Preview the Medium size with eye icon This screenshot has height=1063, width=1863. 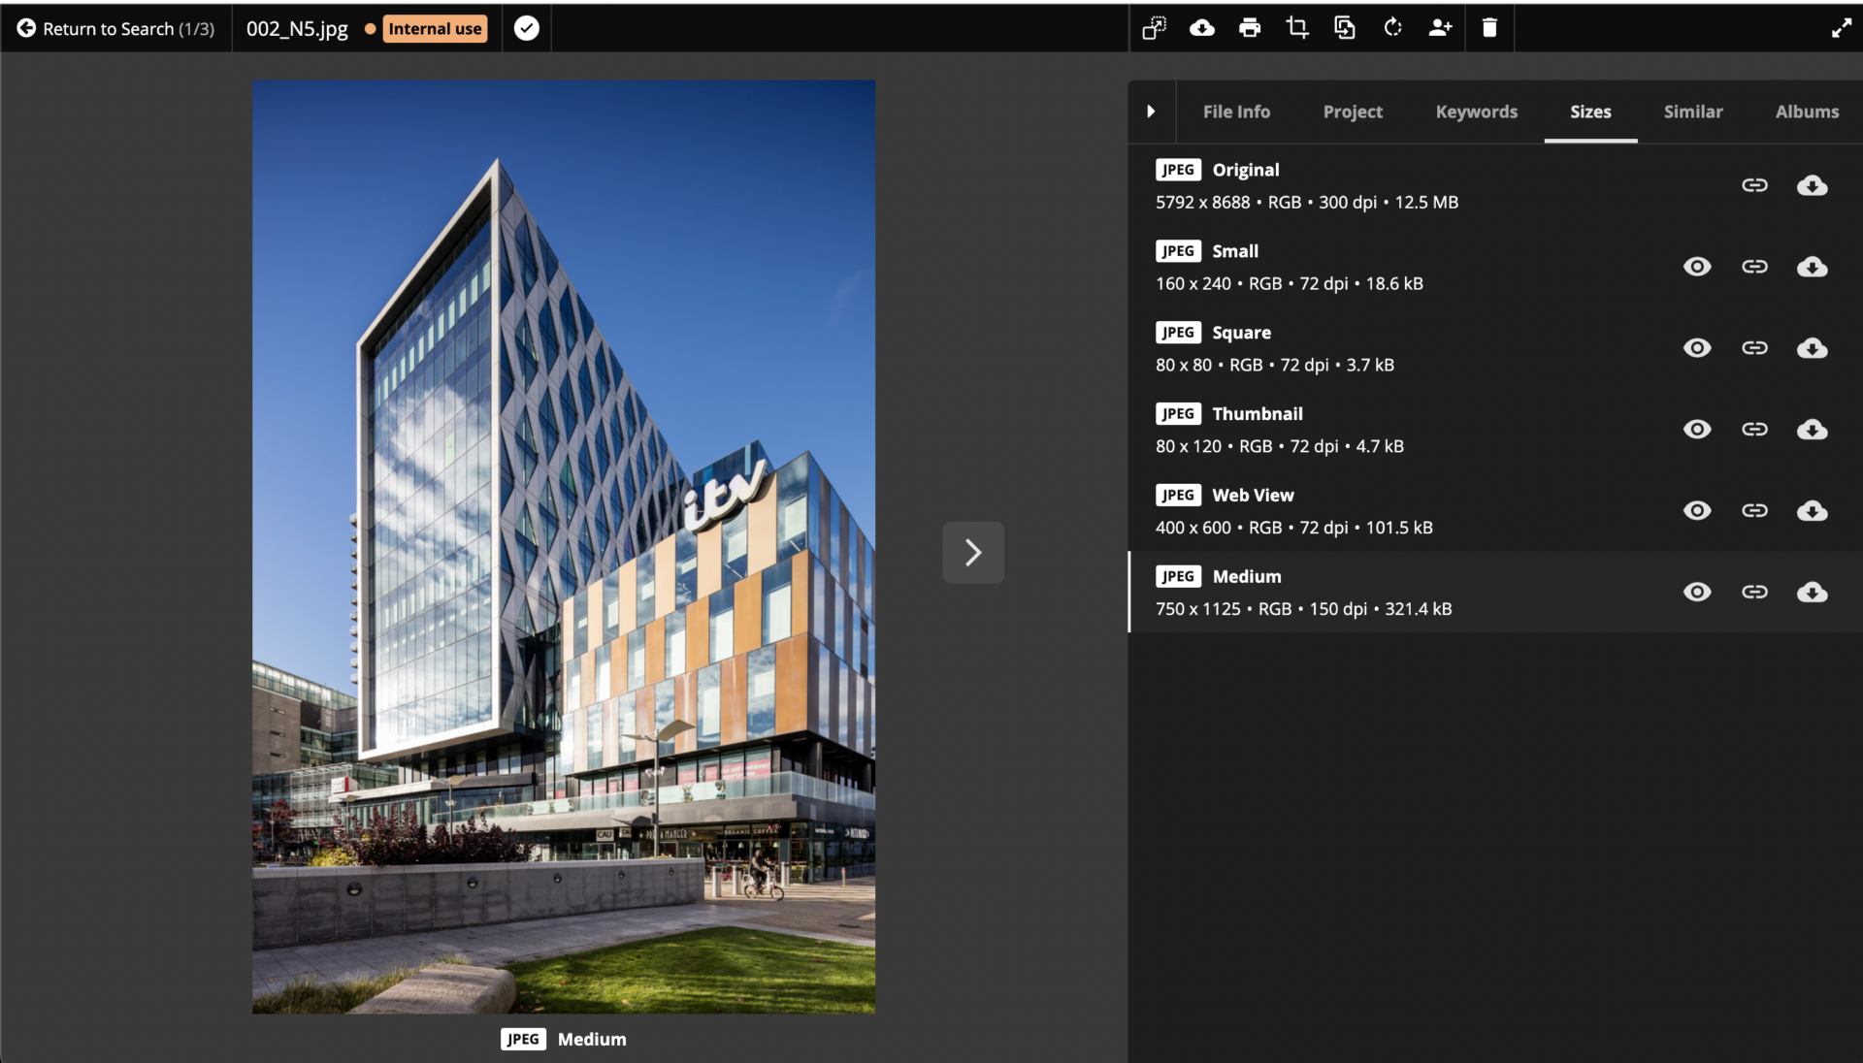1697,593
